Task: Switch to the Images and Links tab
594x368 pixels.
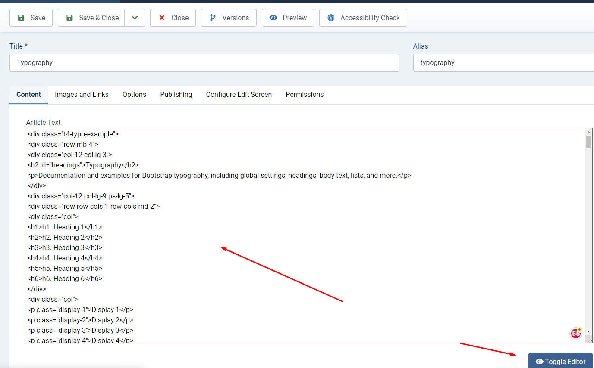Action: tap(82, 95)
